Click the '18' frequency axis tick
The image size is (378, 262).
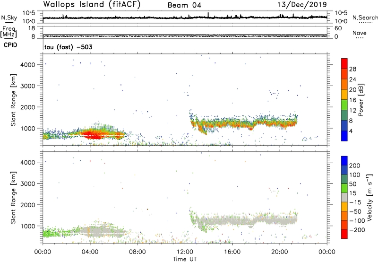32,28
